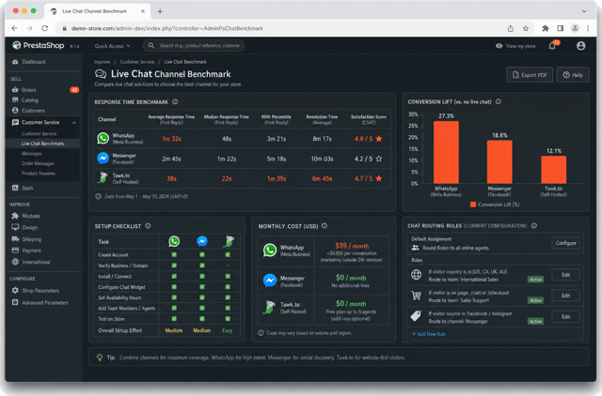Image resolution: width=602 pixels, height=396 pixels.
Task: Click the info icon beside Setup Checklist
Action: point(148,226)
